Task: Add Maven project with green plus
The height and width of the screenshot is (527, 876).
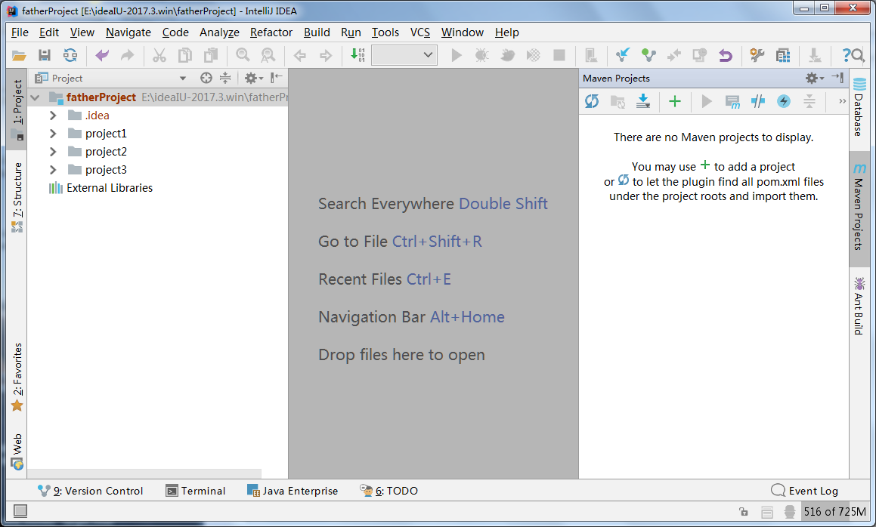Action: 675,101
